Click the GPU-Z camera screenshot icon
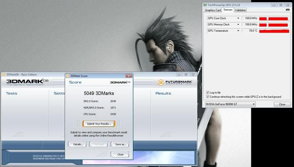This screenshot has width=294, height=167. tap(288, 10)
